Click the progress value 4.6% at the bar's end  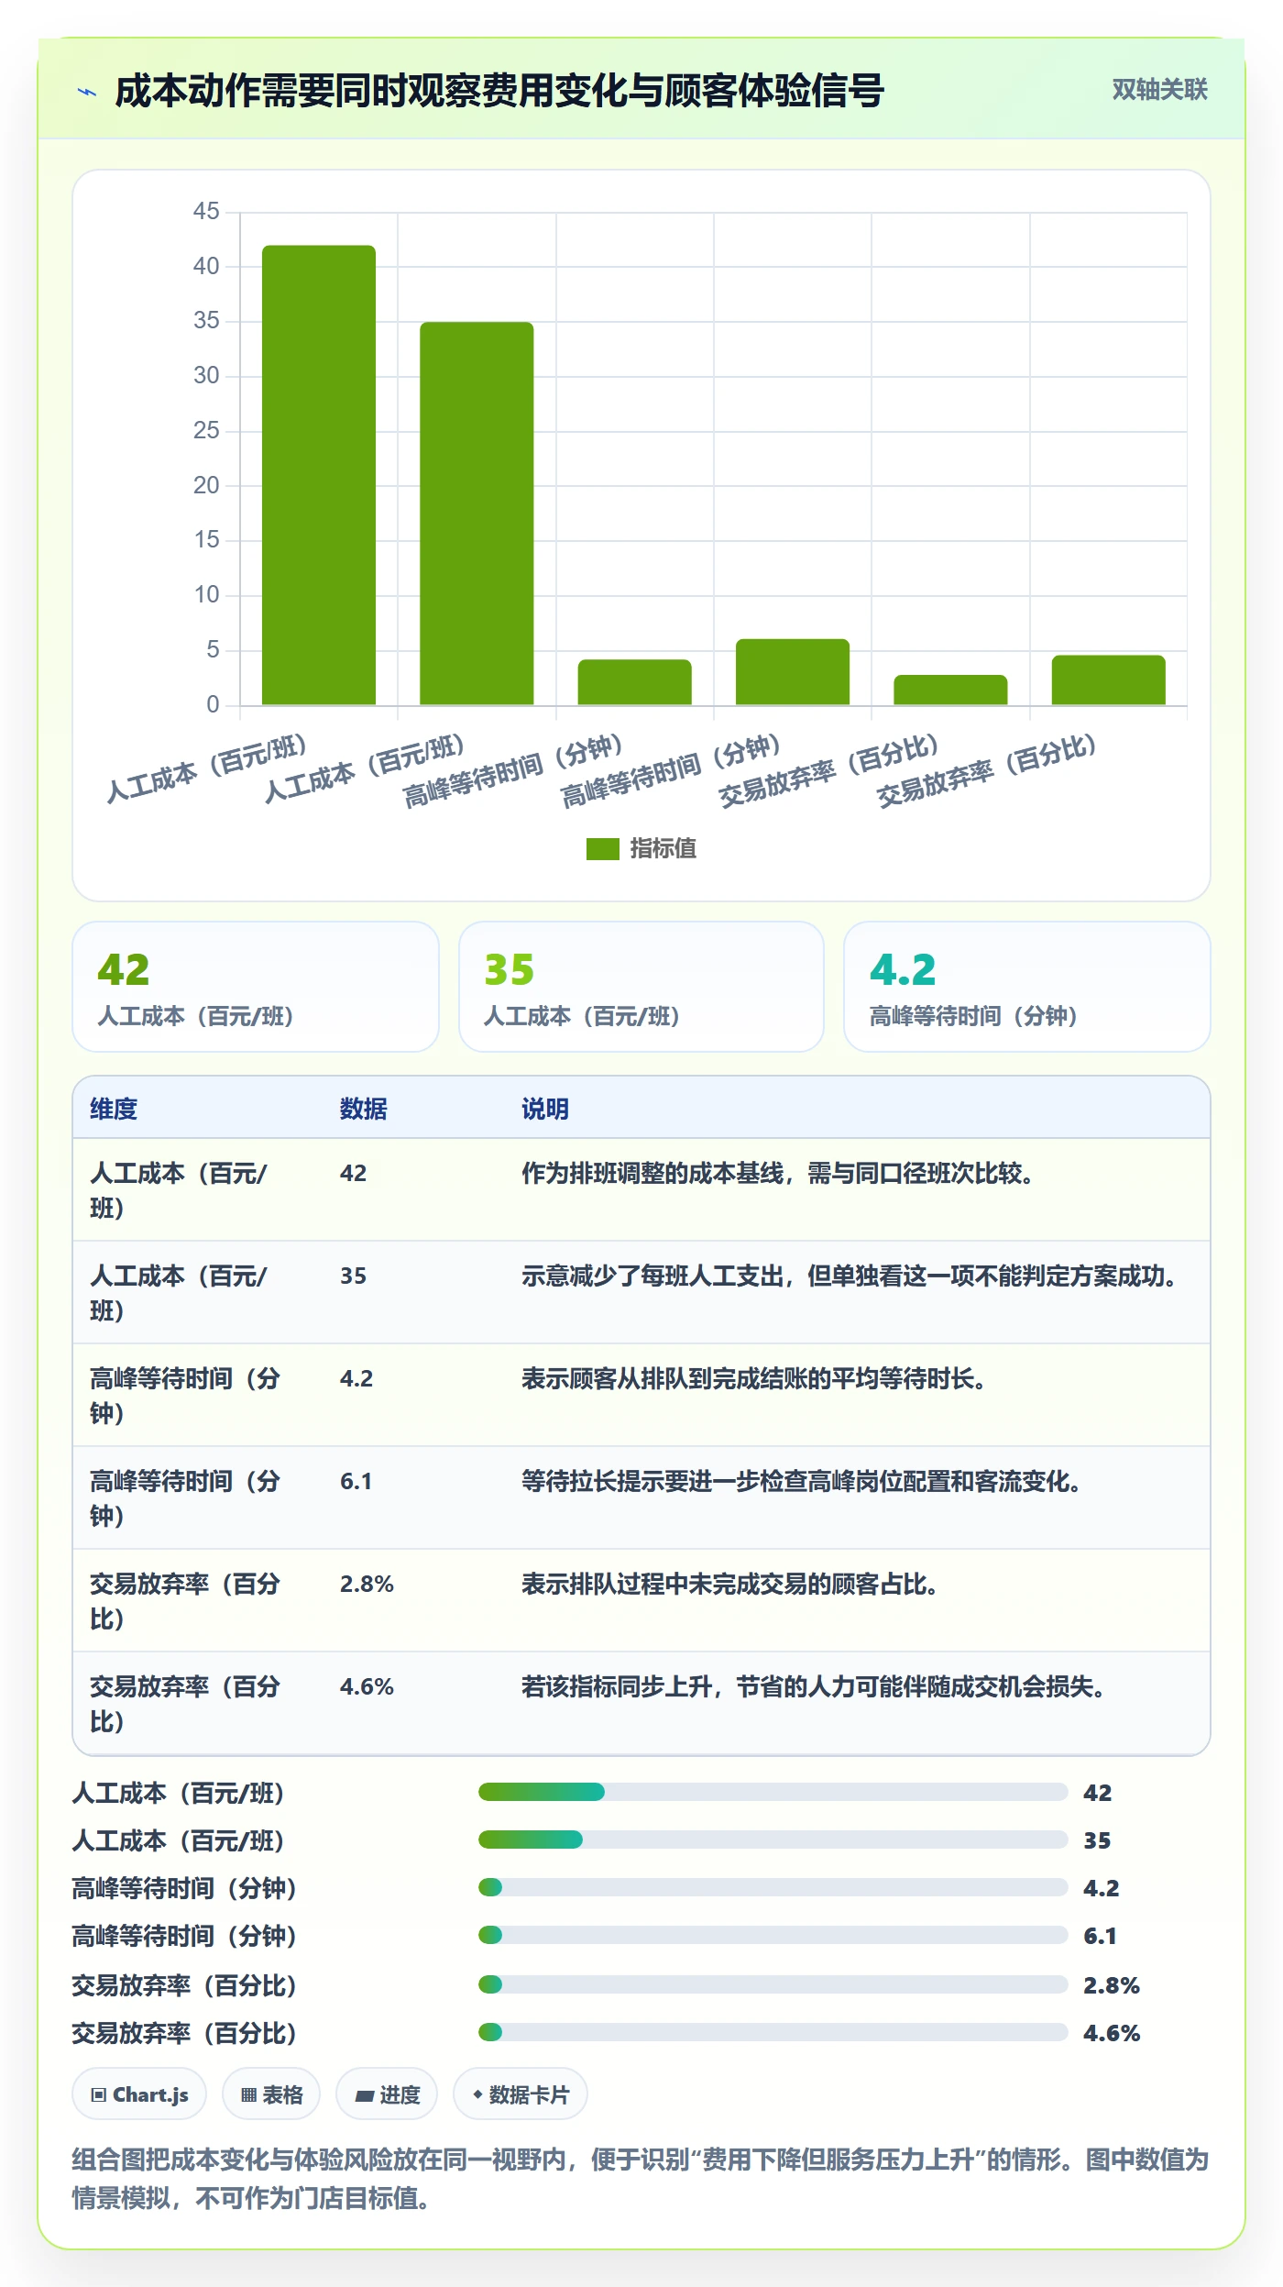(x=1112, y=2033)
